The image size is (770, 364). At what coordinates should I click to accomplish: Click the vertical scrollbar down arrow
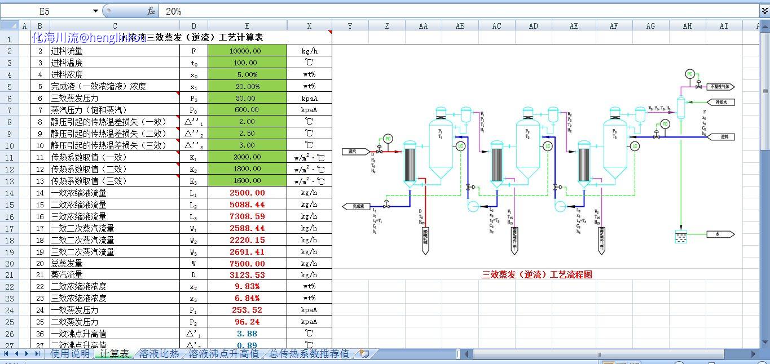tap(765, 341)
